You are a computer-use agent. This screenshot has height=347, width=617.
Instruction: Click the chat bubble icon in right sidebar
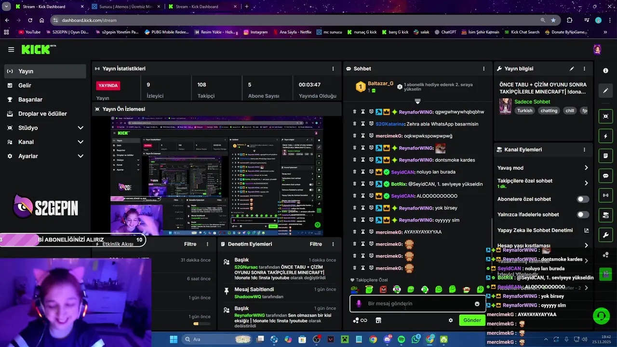605,176
